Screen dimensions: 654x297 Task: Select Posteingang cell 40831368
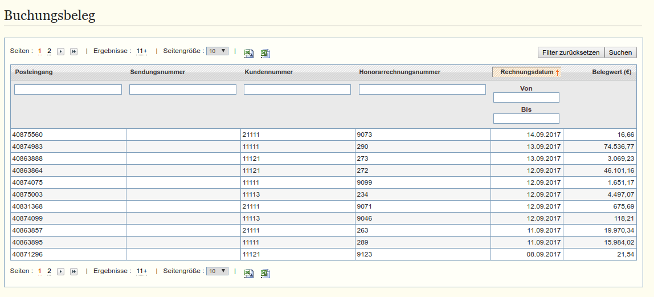coord(68,206)
